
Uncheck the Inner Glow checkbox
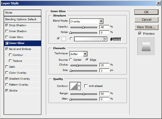(7, 43)
